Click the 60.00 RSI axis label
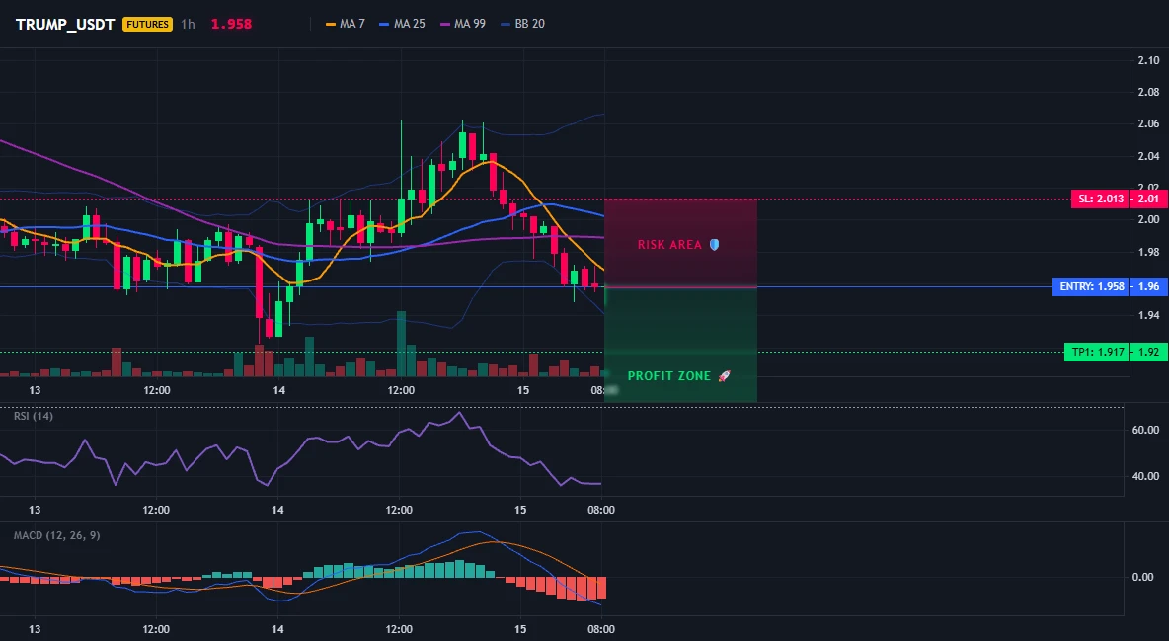 click(1146, 430)
